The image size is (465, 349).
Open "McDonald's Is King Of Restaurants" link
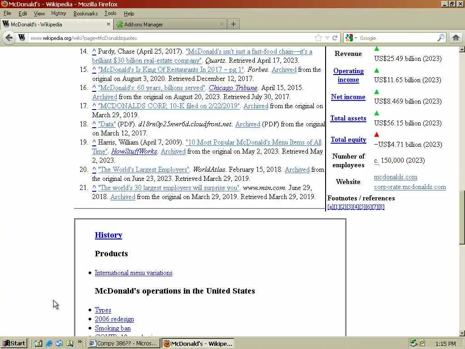point(171,70)
